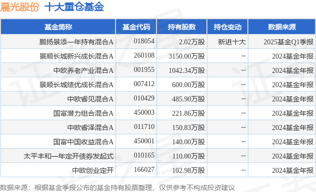Open fund 景顺长城新兴成长混合A

point(77,56)
